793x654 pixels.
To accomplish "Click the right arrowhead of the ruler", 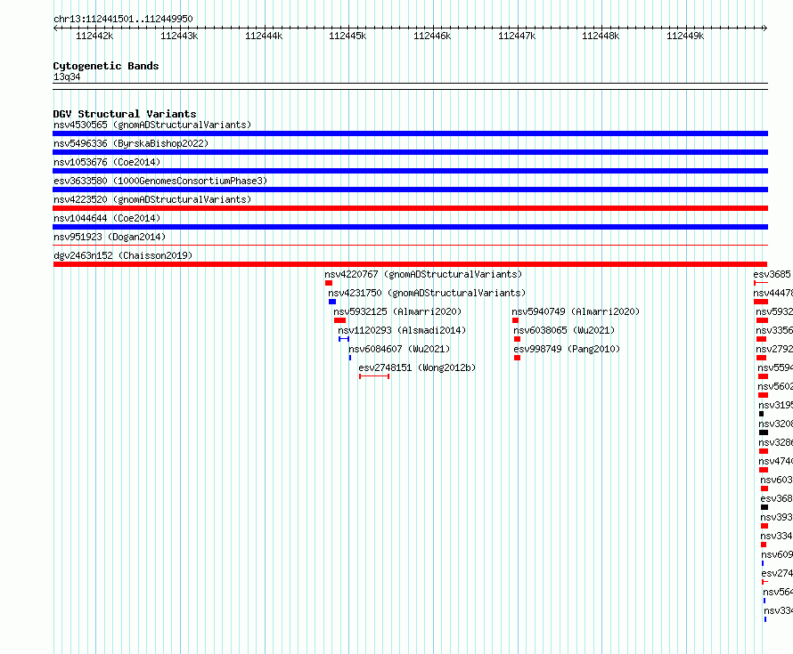I will [765, 28].
